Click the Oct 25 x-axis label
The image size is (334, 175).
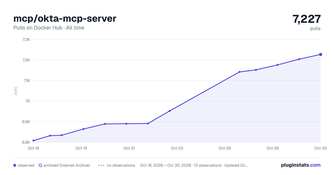click(x=225, y=148)
